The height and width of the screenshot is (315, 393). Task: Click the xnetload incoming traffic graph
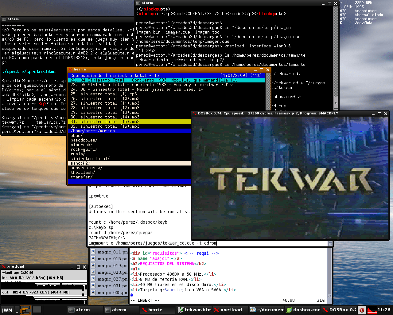click(x=44, y=285)
